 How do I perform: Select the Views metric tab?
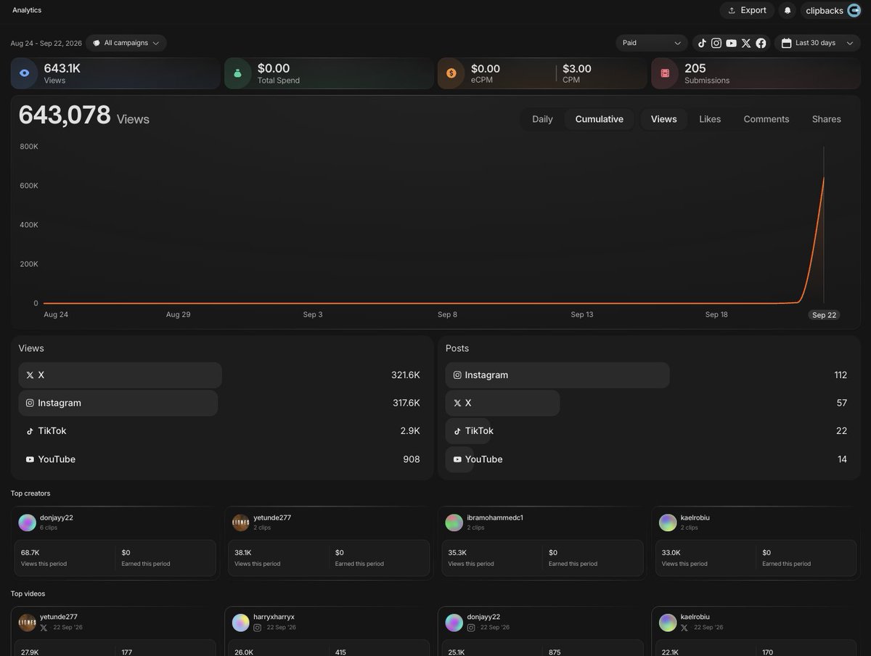tap(664, 119)
